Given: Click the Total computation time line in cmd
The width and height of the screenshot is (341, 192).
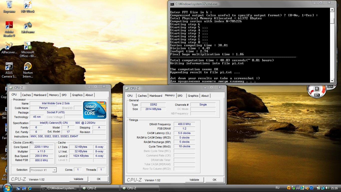Looking at the screenshot, I should tap(222, 60).
